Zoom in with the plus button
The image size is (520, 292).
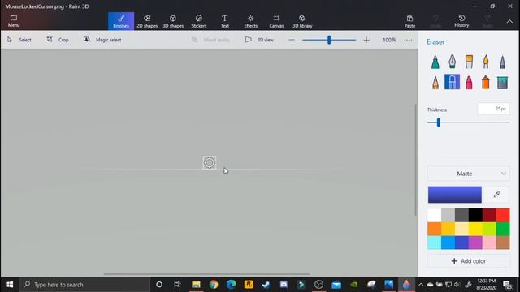tap(366, 40)
